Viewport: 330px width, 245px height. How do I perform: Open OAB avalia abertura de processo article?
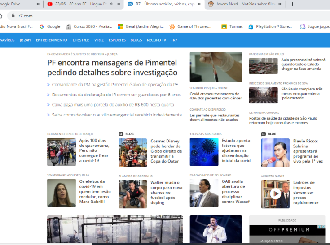[236, 191]
